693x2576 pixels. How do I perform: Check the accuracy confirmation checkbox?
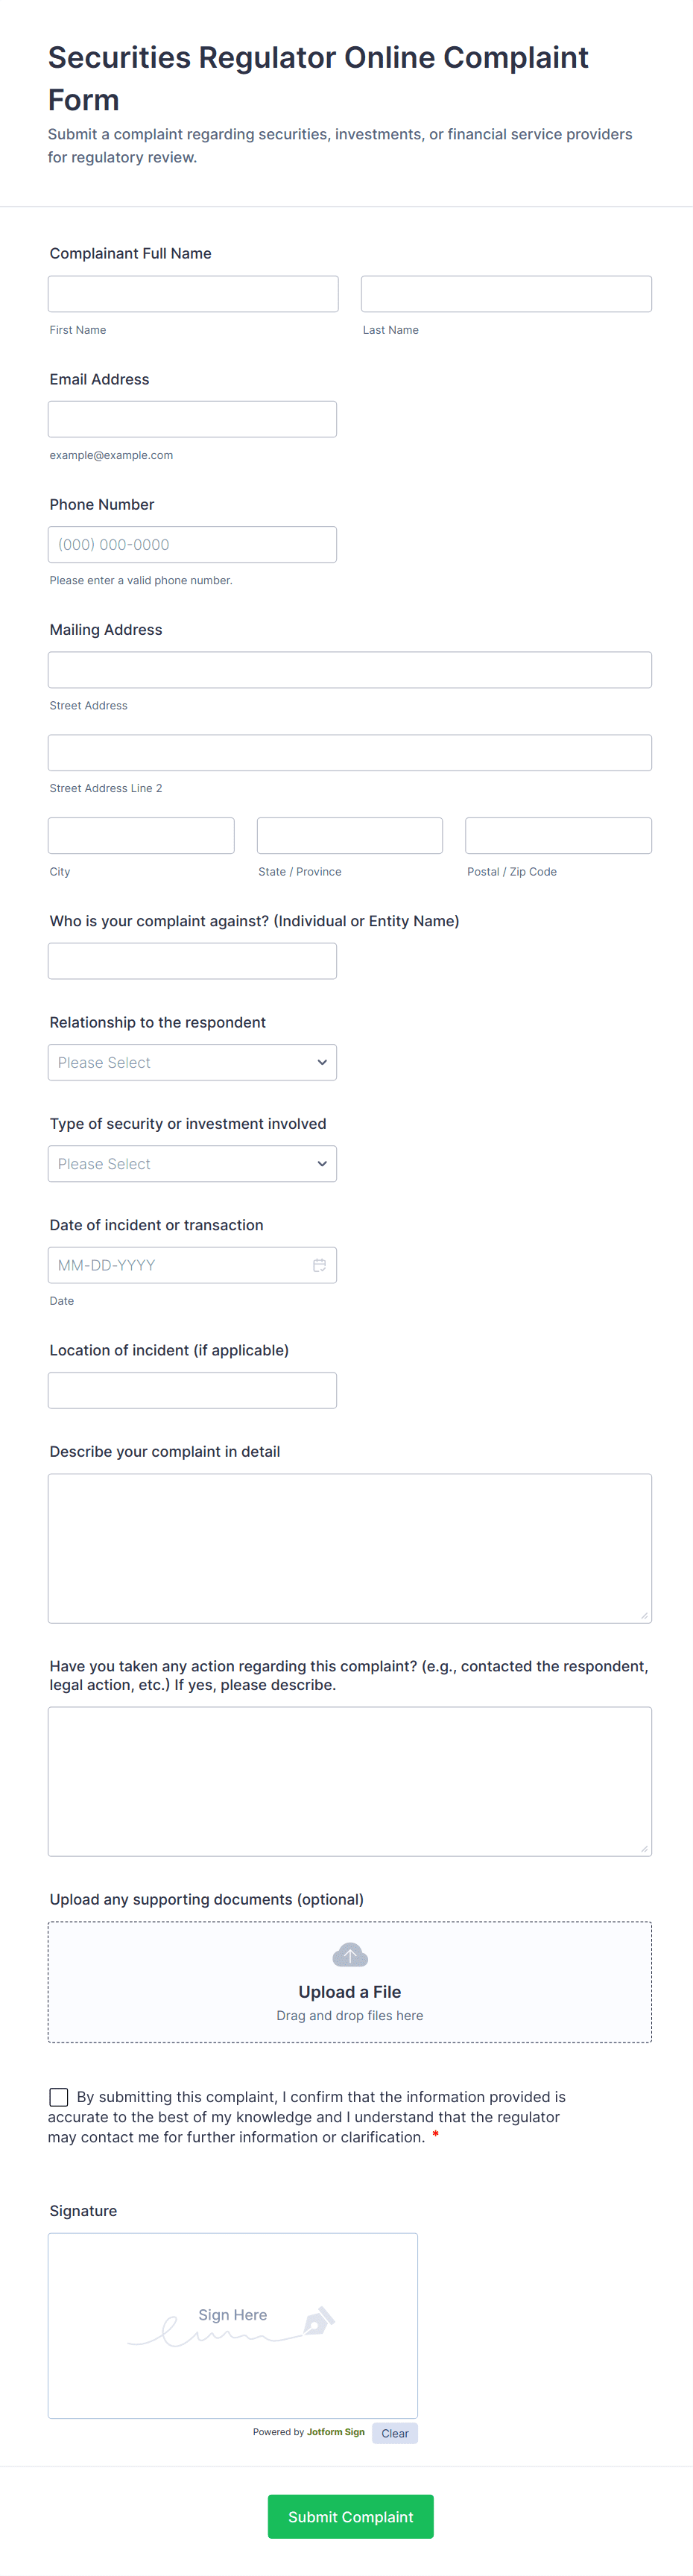(59, 2097)
